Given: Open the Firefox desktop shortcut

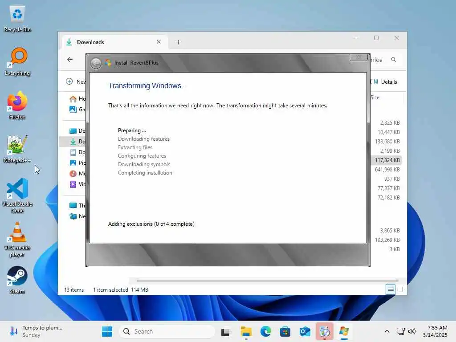Looking at the screenshot, I should (x=17, y=105).
